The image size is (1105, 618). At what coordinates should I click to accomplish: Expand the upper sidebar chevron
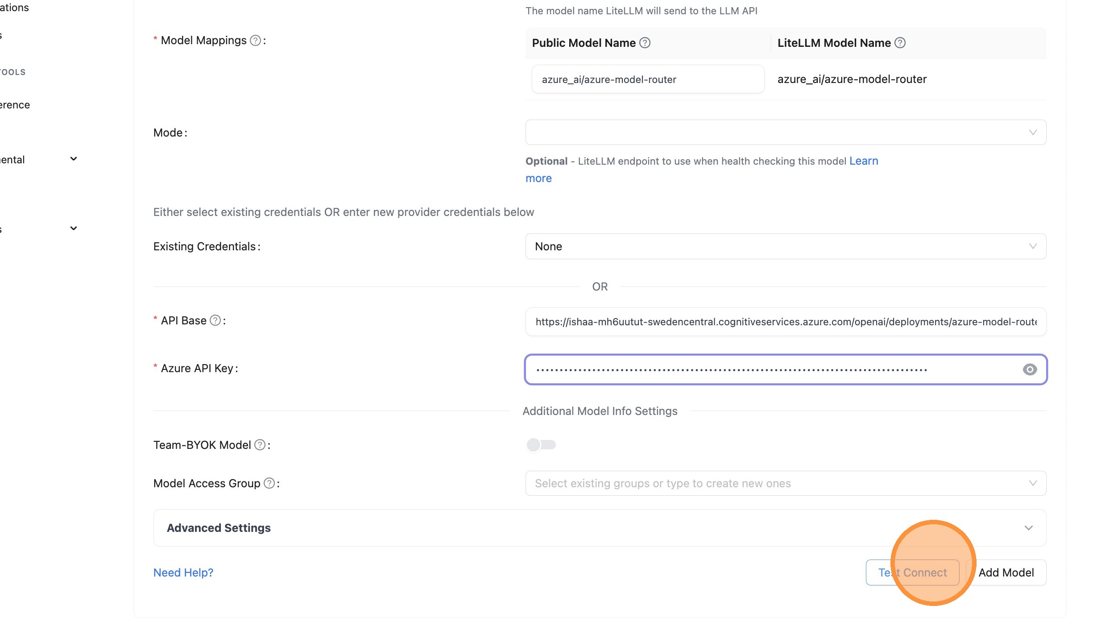74,159
